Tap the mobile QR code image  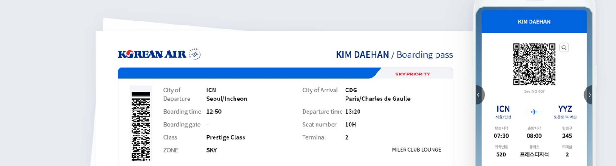click(534, 64)
